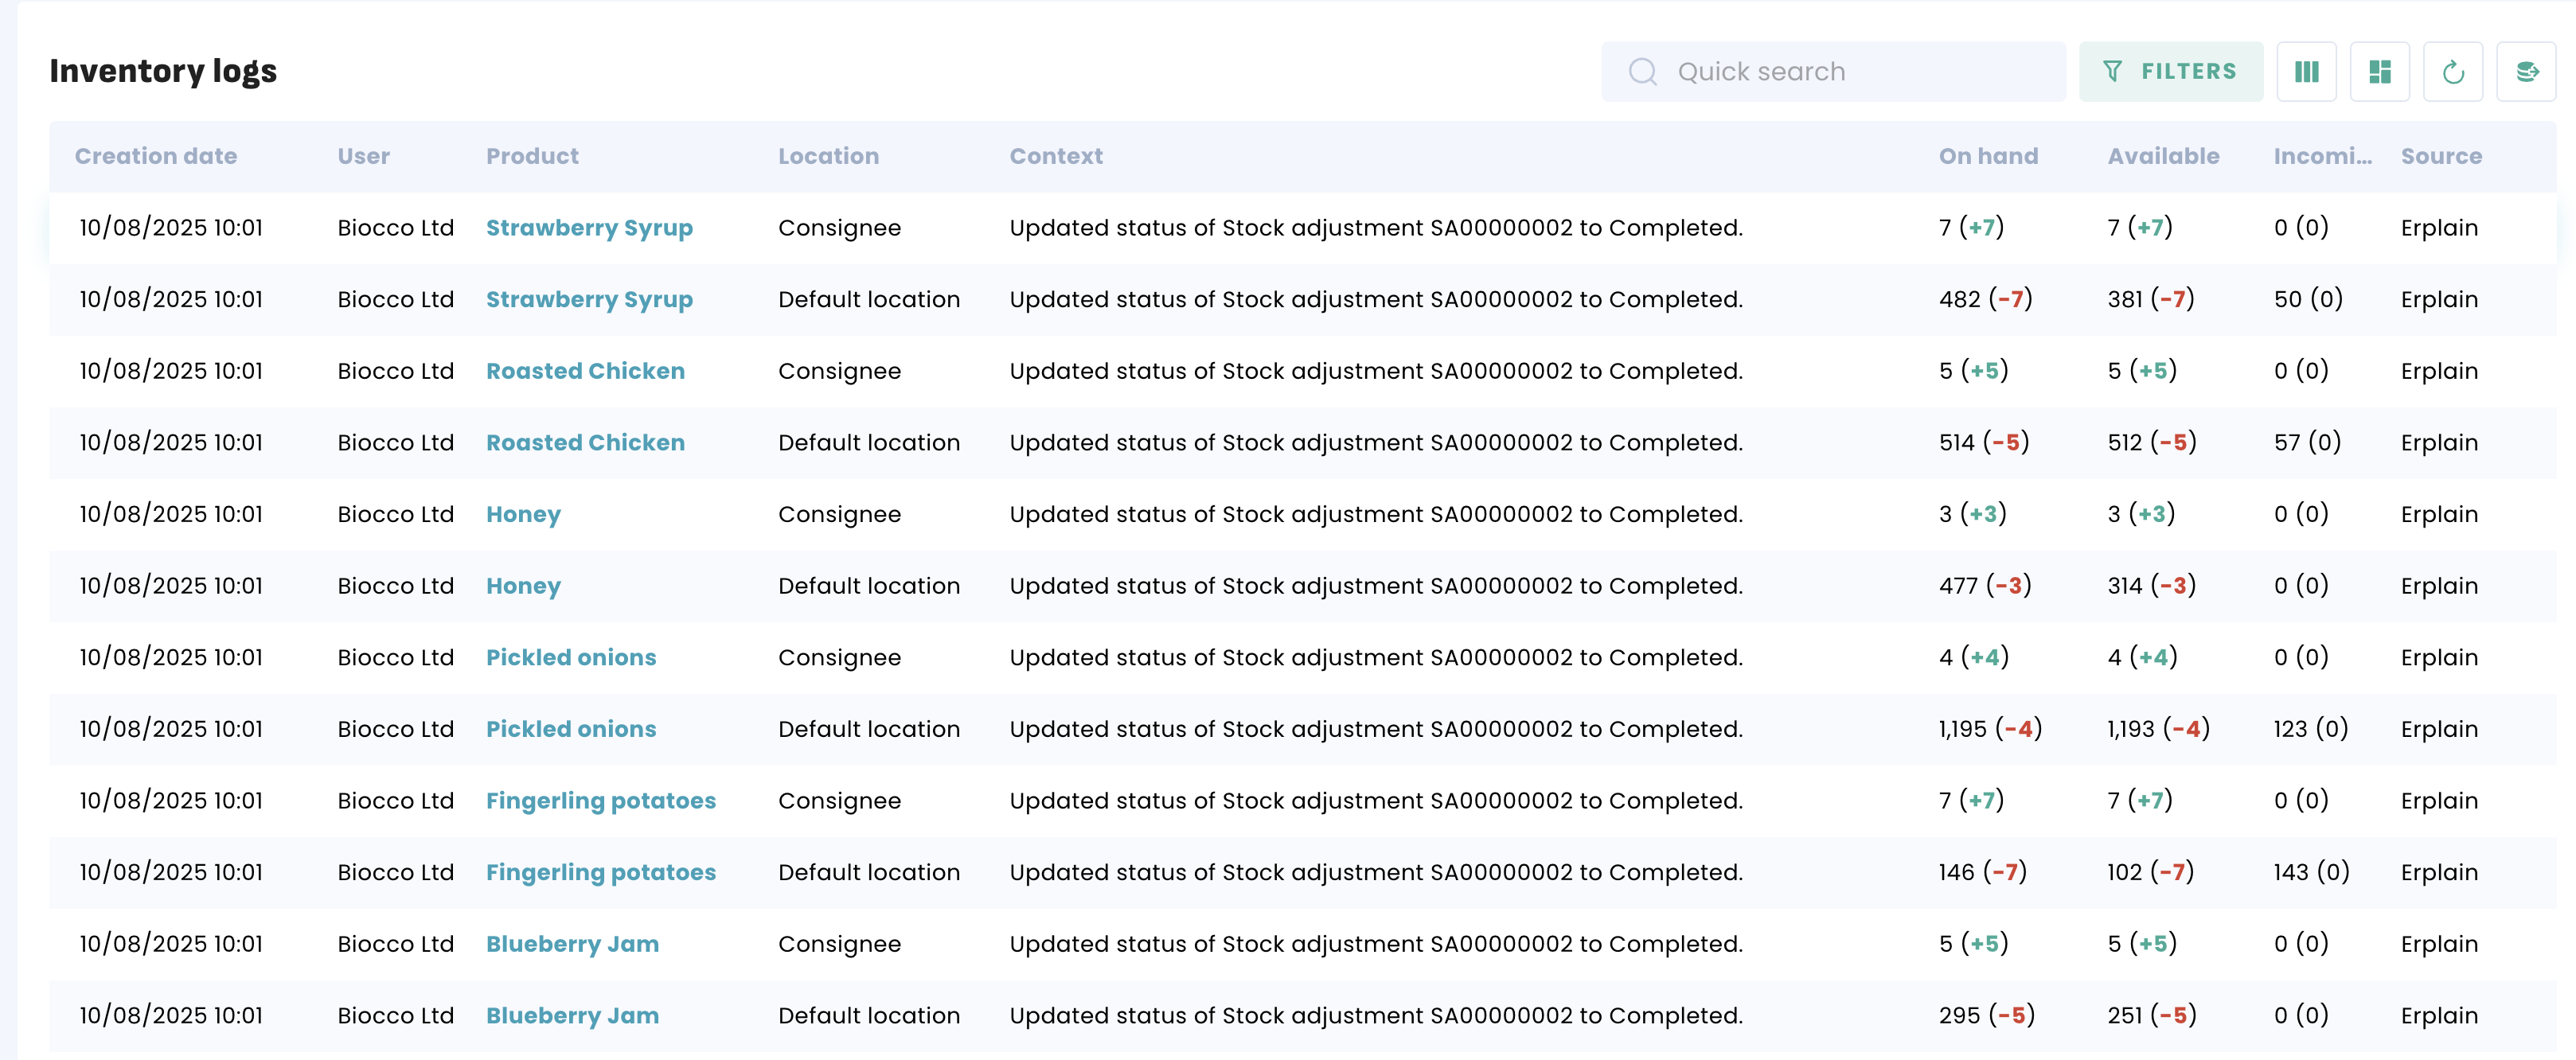Click the Available column header
This screenshot has height=1060, width=2576.
tap(2162, 156)
